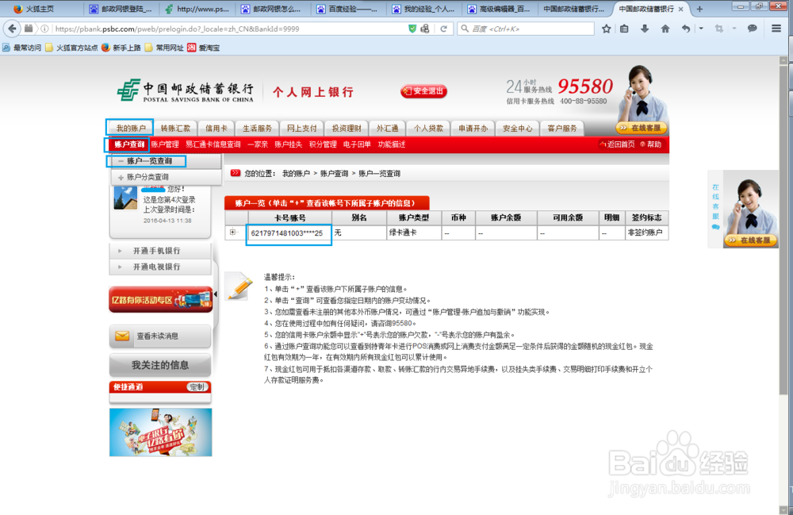Viewport: 793px width, 515px height.
Task: Reload the page with the refresh icon
Action: 443,29
